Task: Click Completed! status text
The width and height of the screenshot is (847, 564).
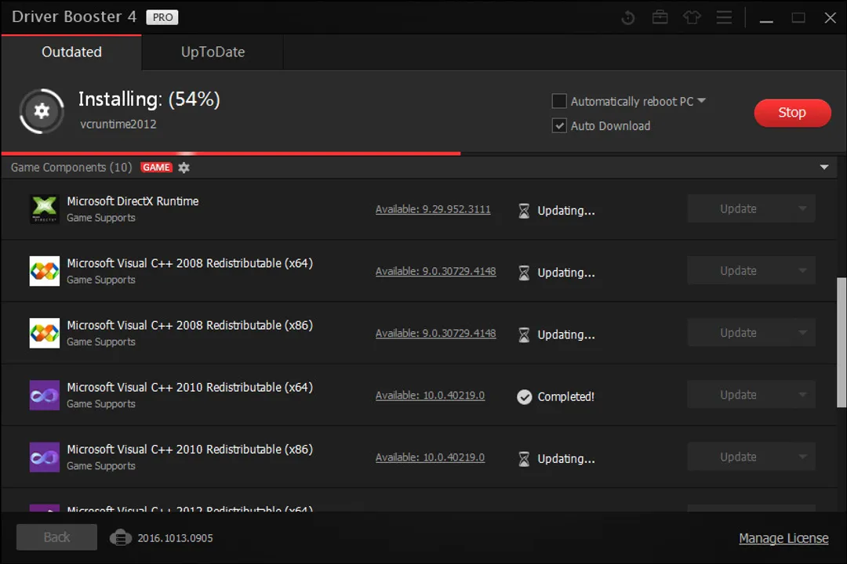Action: pos(565,396)
